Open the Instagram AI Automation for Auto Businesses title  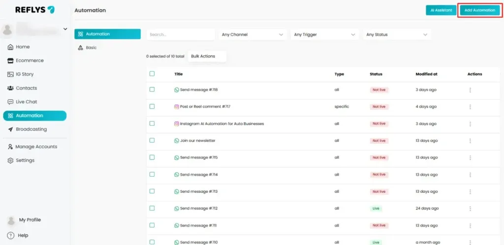point(222,123)
